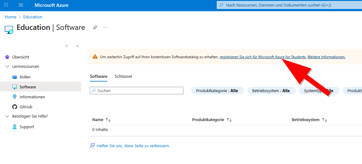Open the hamburger portal menu
The width and height of the screenshot is (362, 164).
point(21,5)
